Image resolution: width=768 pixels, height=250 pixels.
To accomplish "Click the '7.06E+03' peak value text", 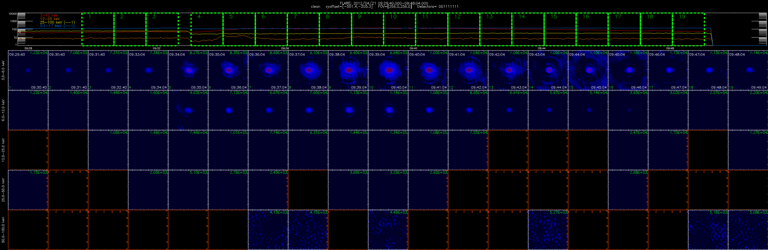I will tap(79, 53).
